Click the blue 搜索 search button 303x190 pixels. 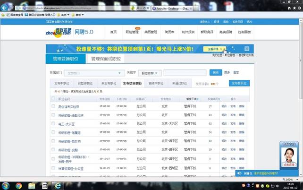(x=215, y=72)
